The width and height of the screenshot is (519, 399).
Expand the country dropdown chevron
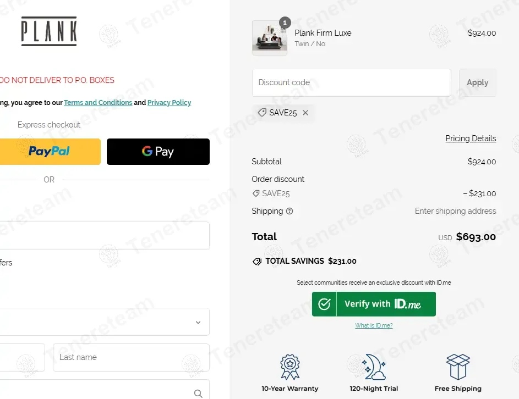(198, 322)
